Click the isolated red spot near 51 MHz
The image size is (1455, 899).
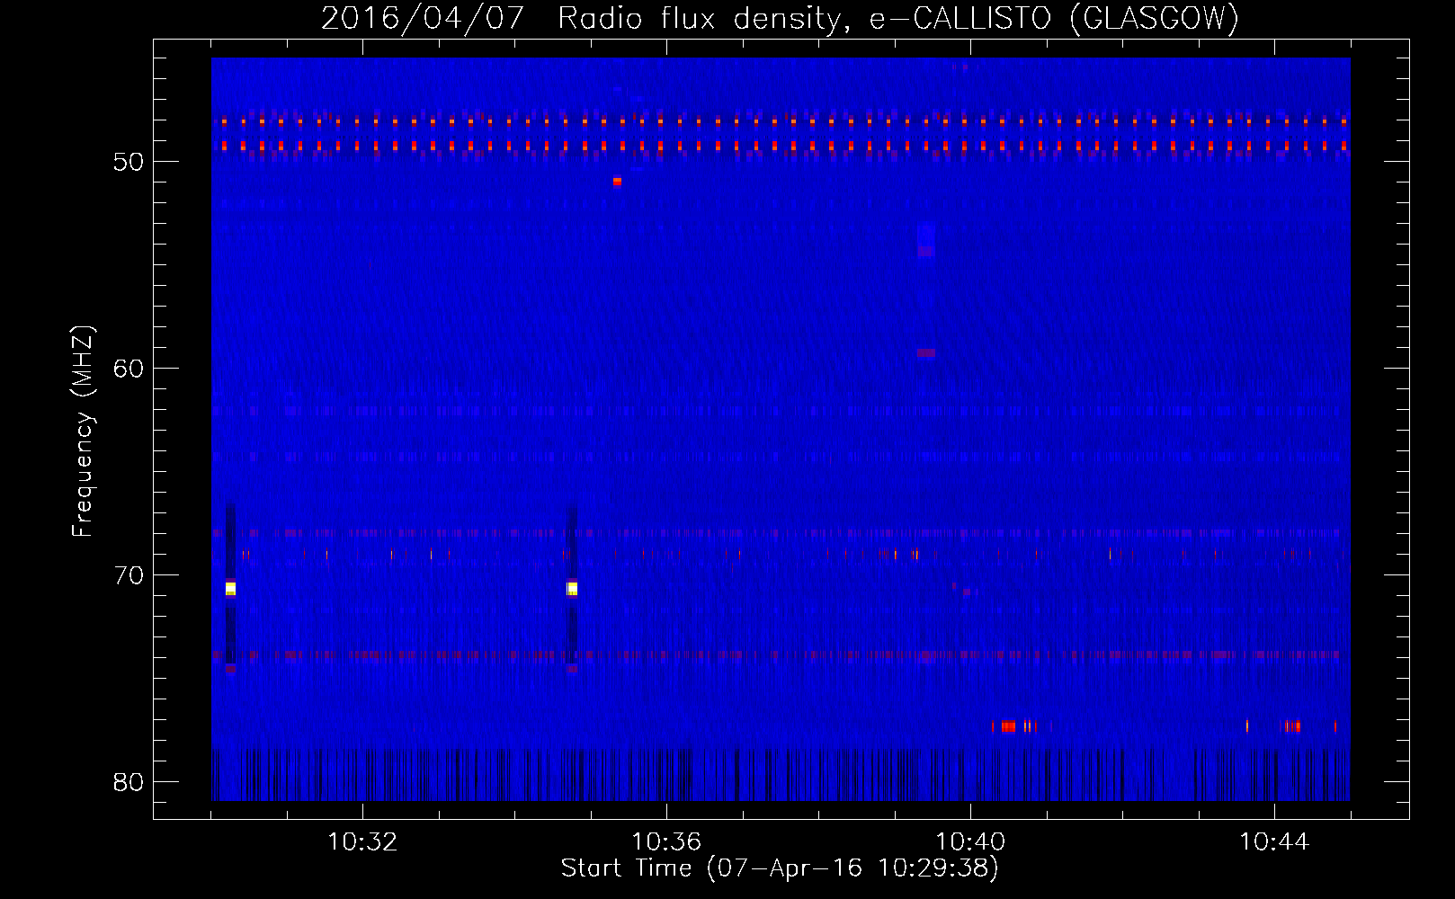(617, 181)
